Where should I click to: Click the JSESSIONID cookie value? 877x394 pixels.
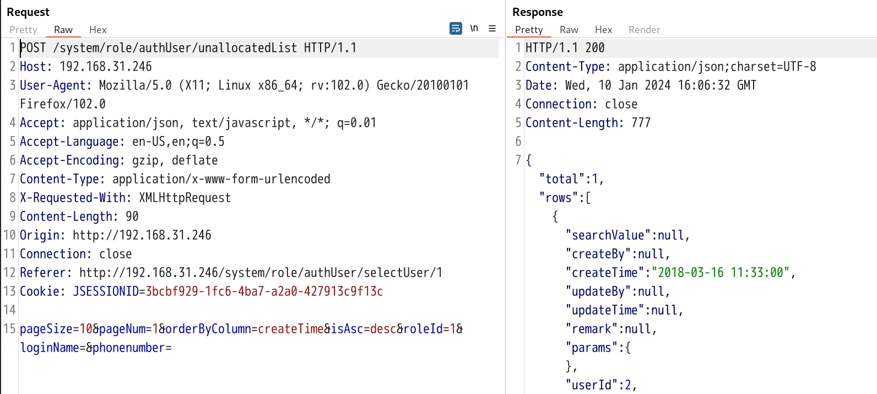pos(264,292)
